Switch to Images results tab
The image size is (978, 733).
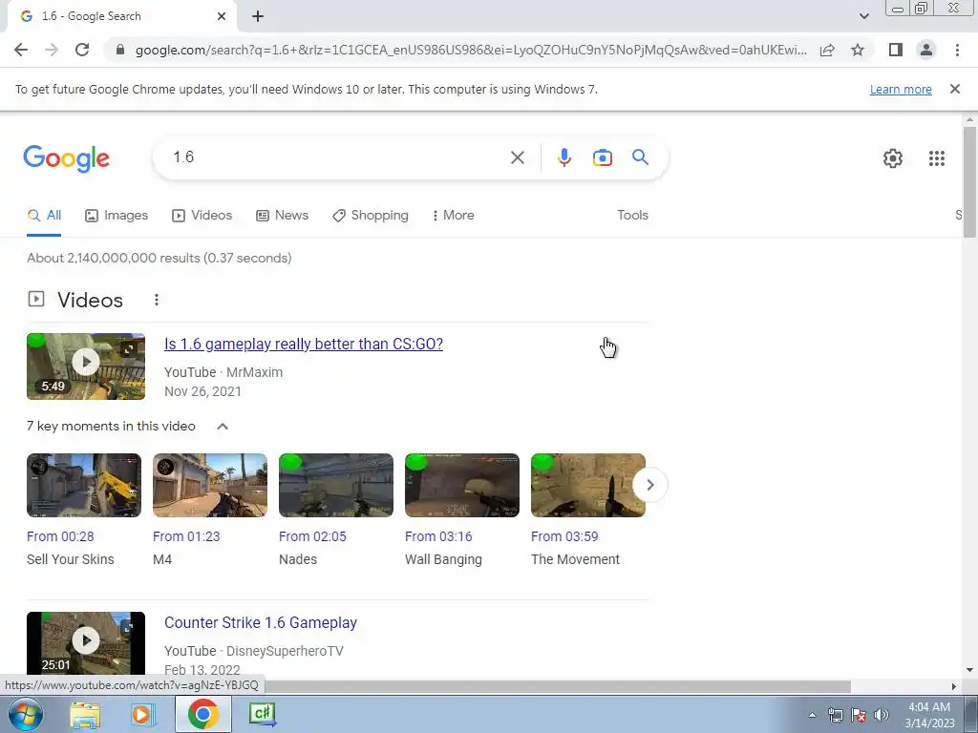[x=117, y=216]
